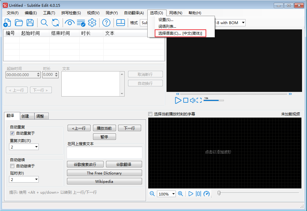Uncheck the 自动重复于 checkbox

12,133
